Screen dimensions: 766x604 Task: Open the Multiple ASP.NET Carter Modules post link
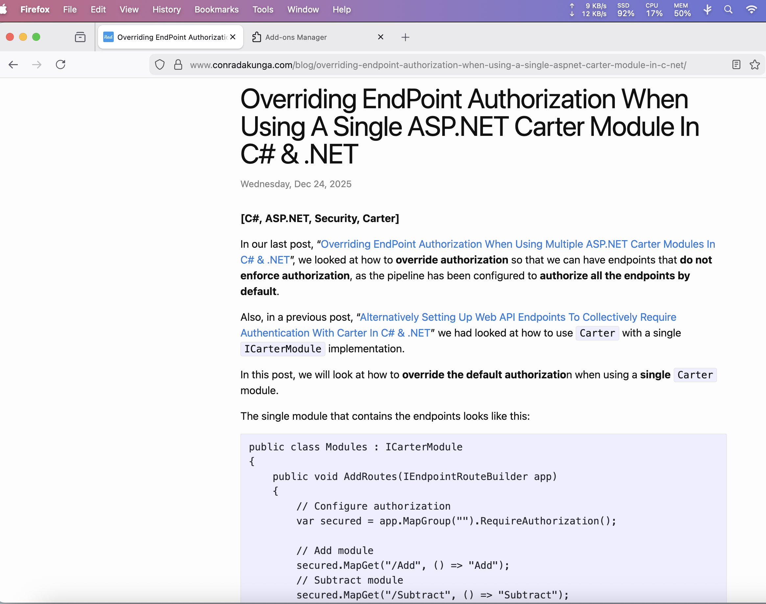point(517,244)
